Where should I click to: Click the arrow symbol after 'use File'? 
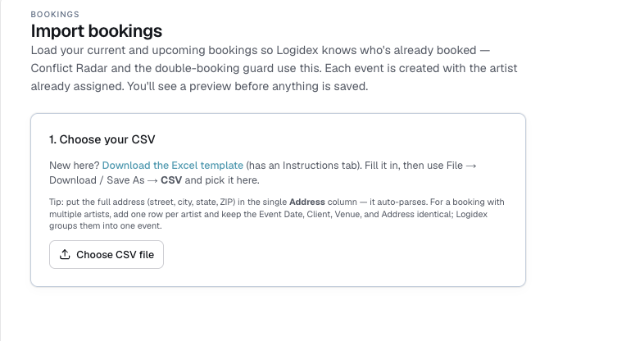[x=471, y=166]
